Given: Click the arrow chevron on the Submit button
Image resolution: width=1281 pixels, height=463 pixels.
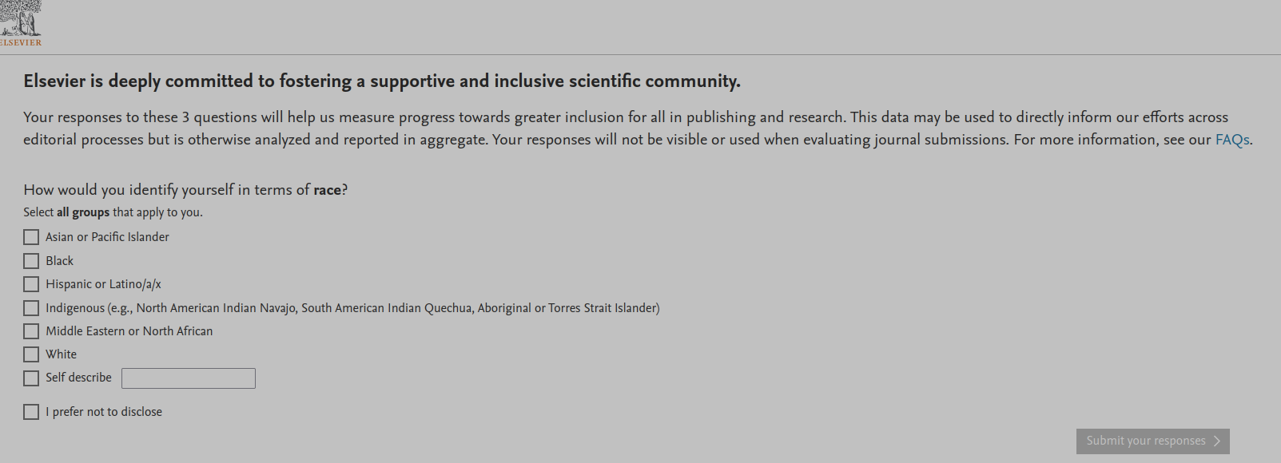Looking at the screenshot, I should click(1216, 441).
